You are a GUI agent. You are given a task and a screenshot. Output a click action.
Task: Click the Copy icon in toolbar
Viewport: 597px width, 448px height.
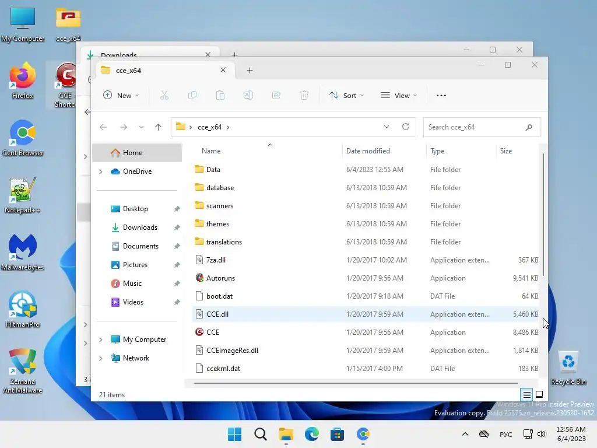192,95
